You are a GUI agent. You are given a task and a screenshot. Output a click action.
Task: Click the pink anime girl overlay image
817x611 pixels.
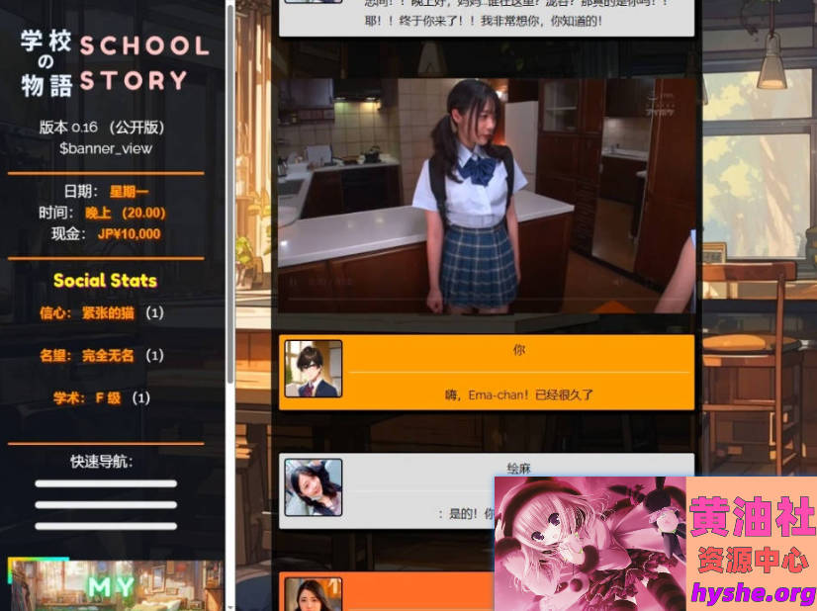[590, 544]
